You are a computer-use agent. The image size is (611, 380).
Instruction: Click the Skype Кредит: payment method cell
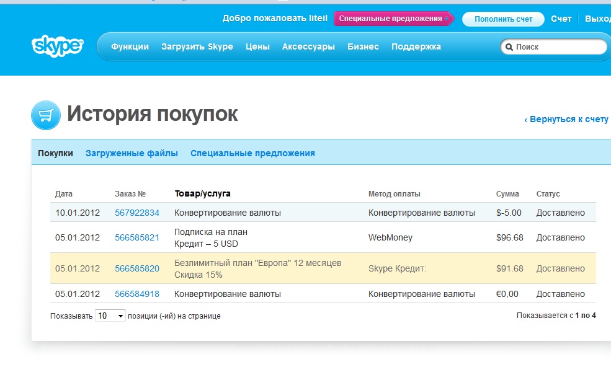(398, 268)
